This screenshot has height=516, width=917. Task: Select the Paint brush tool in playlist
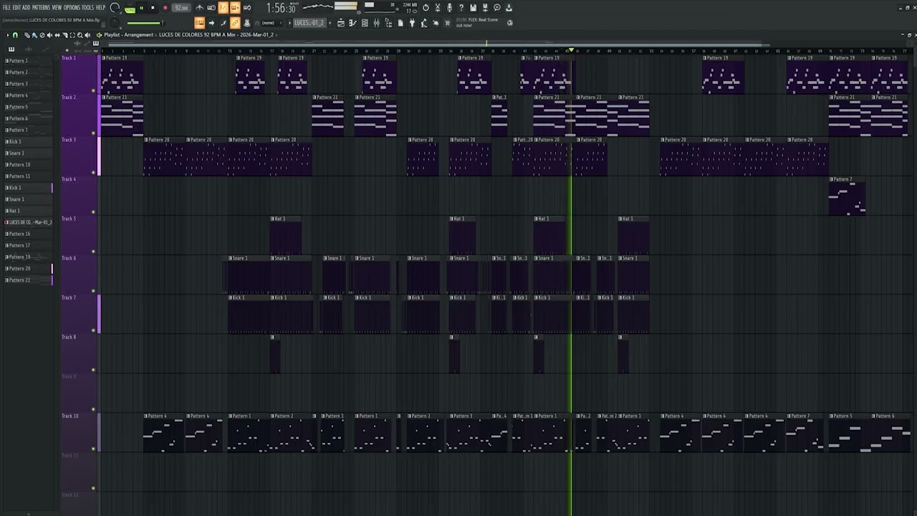click(x=34, y=35)
